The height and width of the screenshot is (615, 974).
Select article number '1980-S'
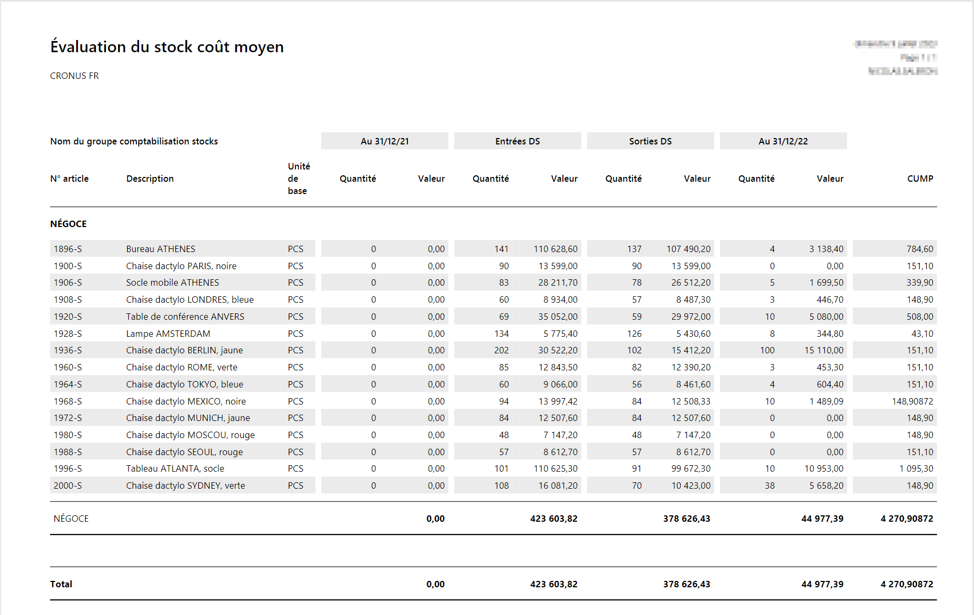68,435
